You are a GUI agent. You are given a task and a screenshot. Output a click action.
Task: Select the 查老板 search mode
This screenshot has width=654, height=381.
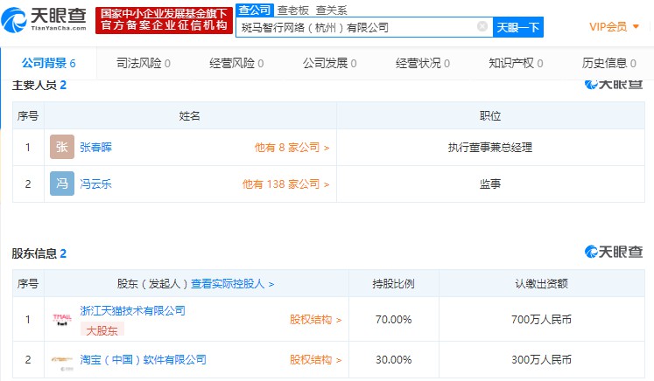(x=292, y=10)
